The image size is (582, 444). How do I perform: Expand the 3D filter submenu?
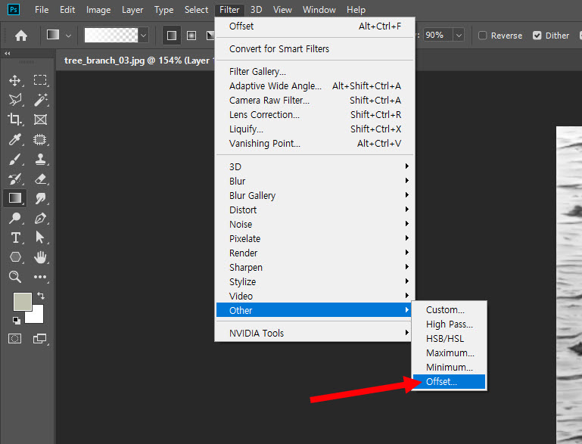coord(315,166)
